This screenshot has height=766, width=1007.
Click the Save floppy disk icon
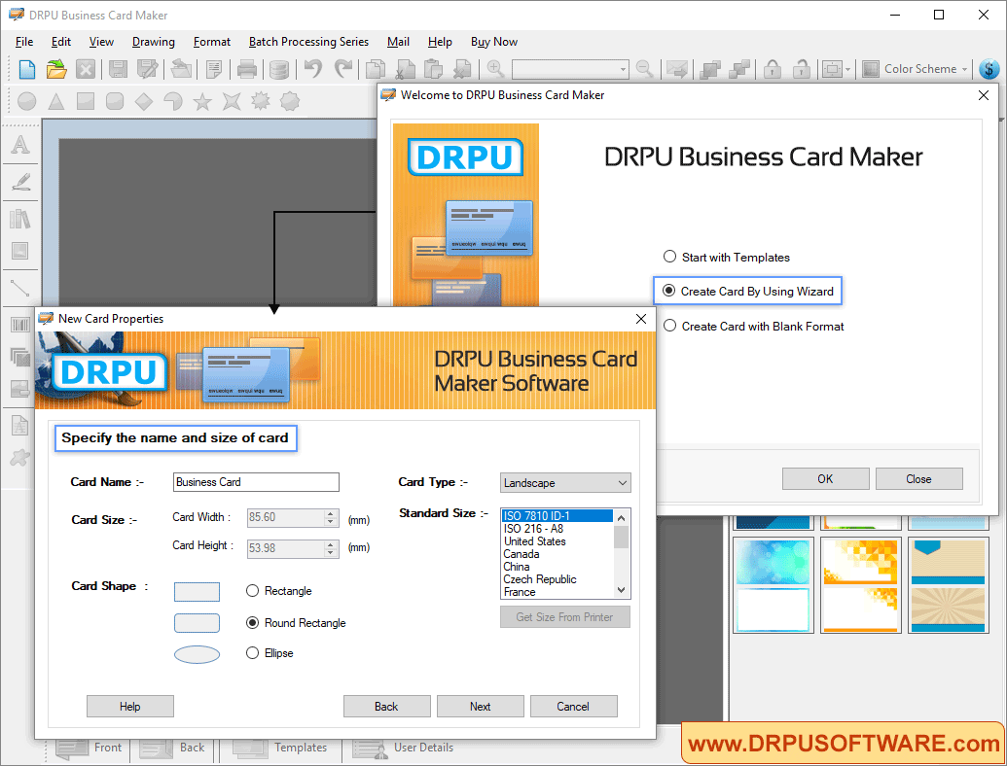pyautogui.click(x=118, y=69)
